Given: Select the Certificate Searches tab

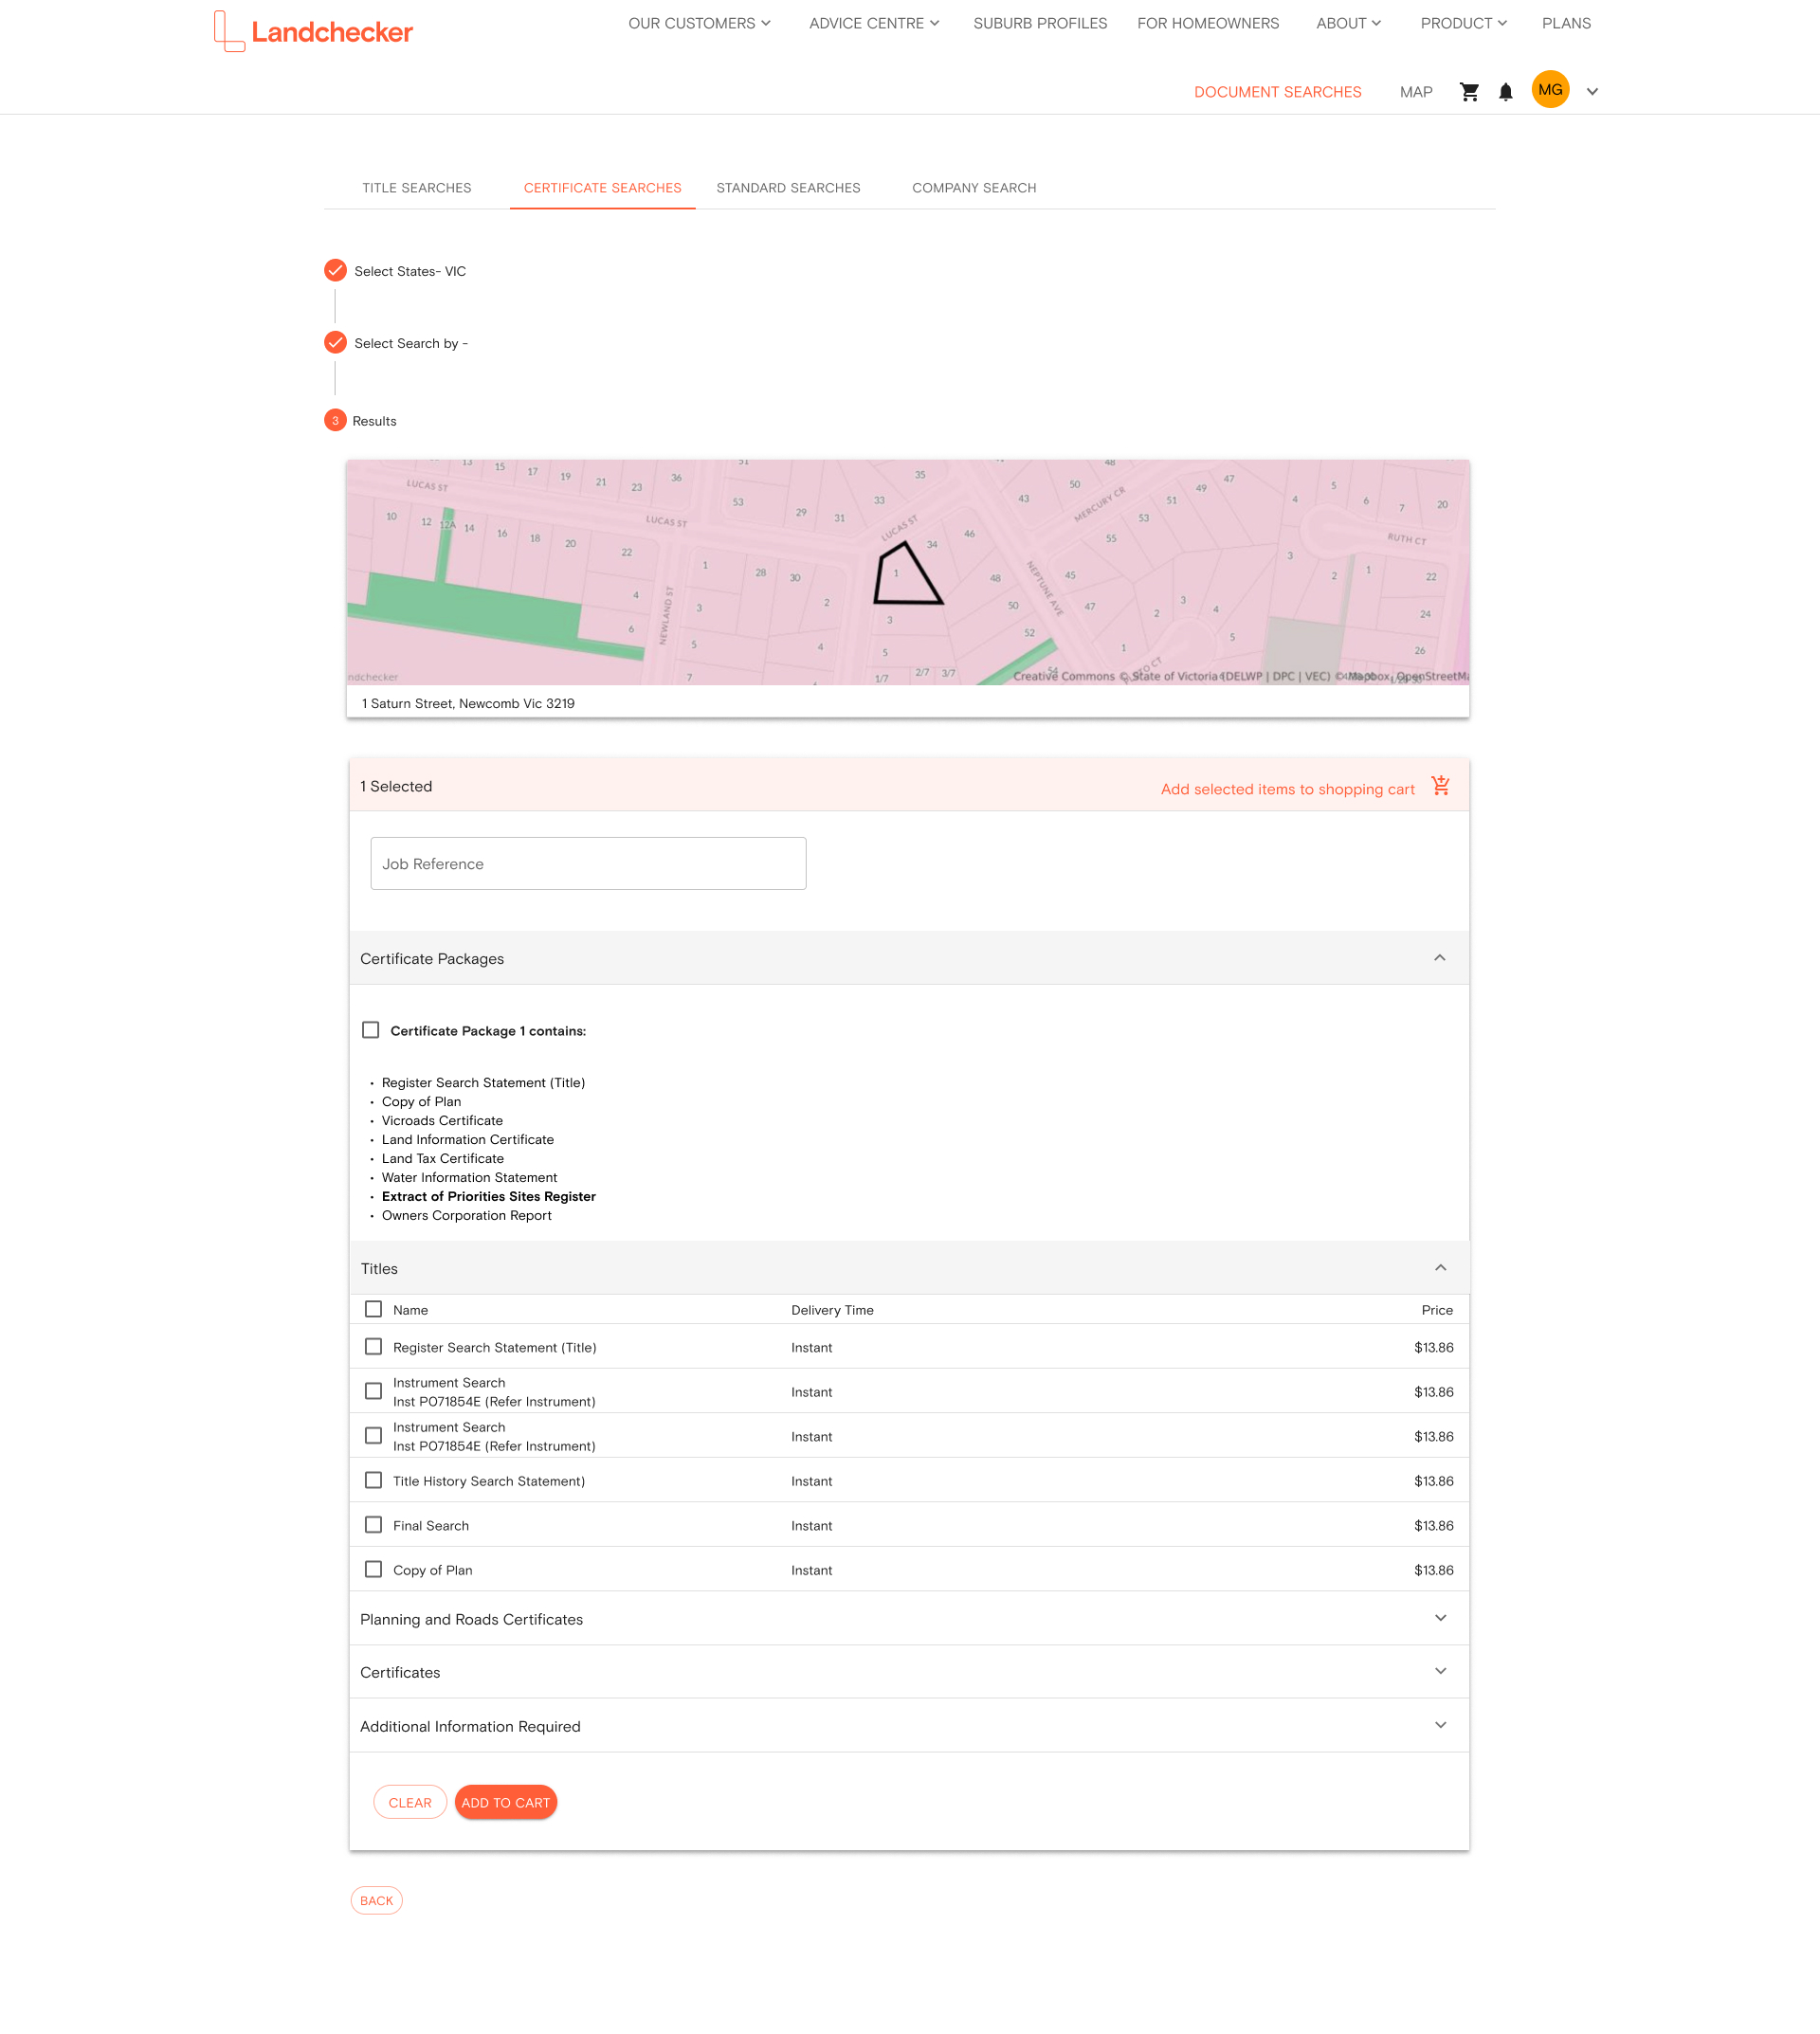Looking at the screenshot, I should tap(602, 188).
